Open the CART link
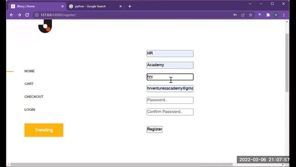Screen dimensions: 296x167 click(x=29, y=84)
